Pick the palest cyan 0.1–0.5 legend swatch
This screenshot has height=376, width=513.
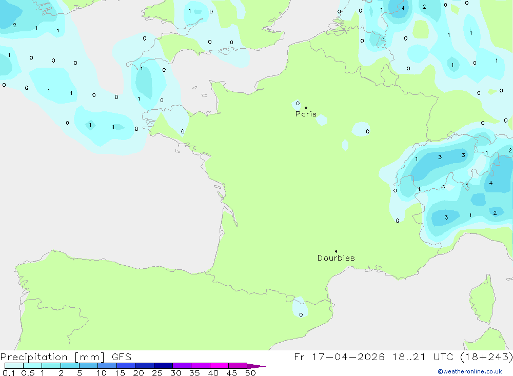[14, 366]
